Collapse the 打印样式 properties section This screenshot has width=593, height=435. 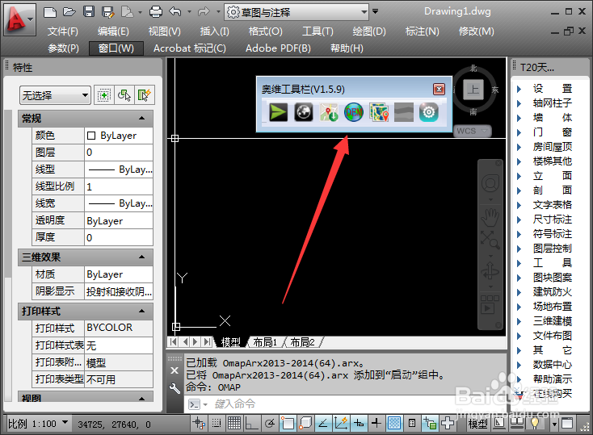[x=142, y=311]
